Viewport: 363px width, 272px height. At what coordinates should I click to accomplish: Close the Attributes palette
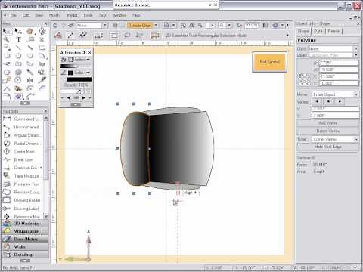[x=90, y=53]
